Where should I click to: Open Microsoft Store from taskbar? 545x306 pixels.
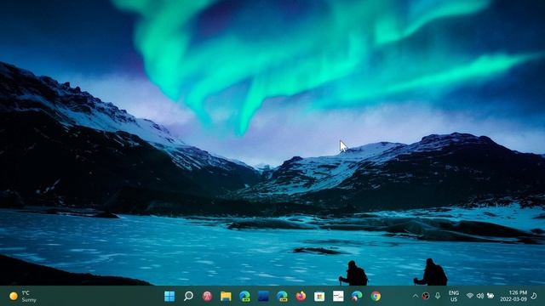(x=319, y=297)
